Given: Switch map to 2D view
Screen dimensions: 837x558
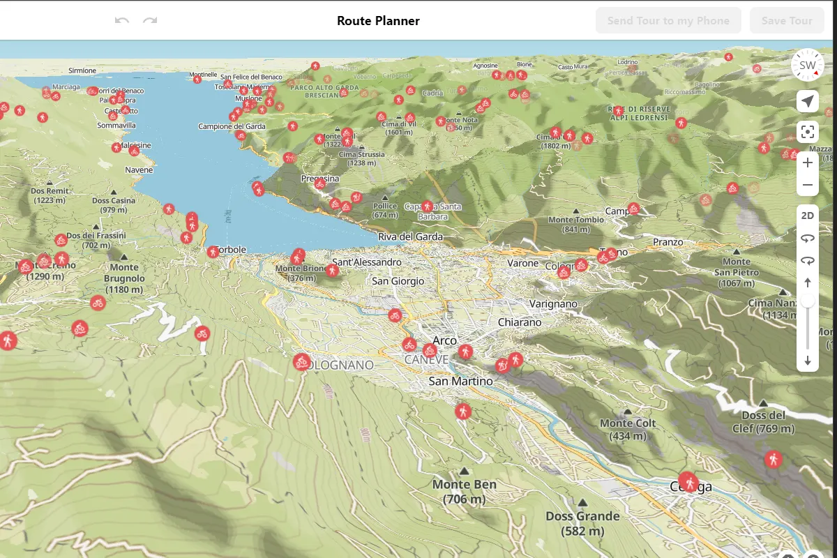Looking at the screenshot, I should click(807, 216).
